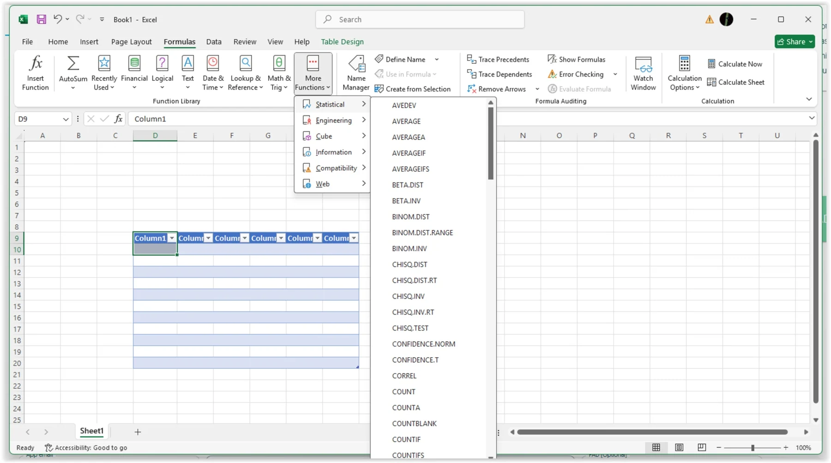Expand the Error Checking dropdown arrow
Screen dimensions: 831x463
tap(615, 74)
